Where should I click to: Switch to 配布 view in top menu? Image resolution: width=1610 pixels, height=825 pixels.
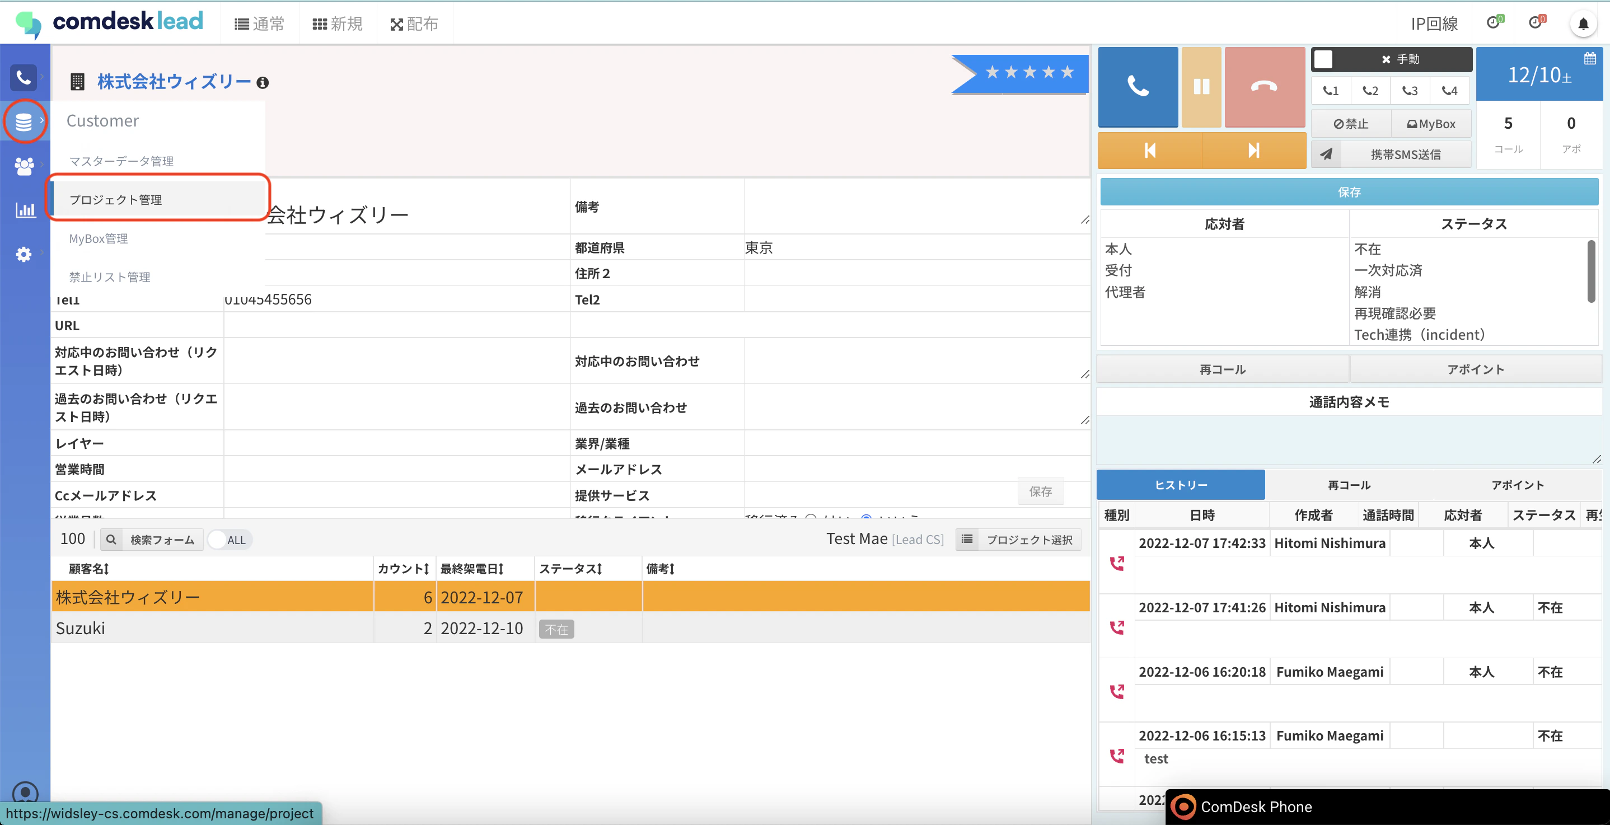[414, 24]
